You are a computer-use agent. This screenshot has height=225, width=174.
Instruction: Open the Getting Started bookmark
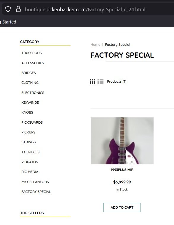pyautogui.click(x=8, y=22)
